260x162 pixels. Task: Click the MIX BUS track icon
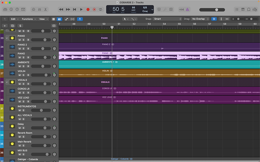12,153
